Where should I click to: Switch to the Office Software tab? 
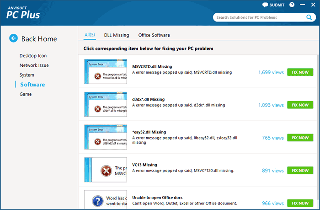[x=154, y=35]
